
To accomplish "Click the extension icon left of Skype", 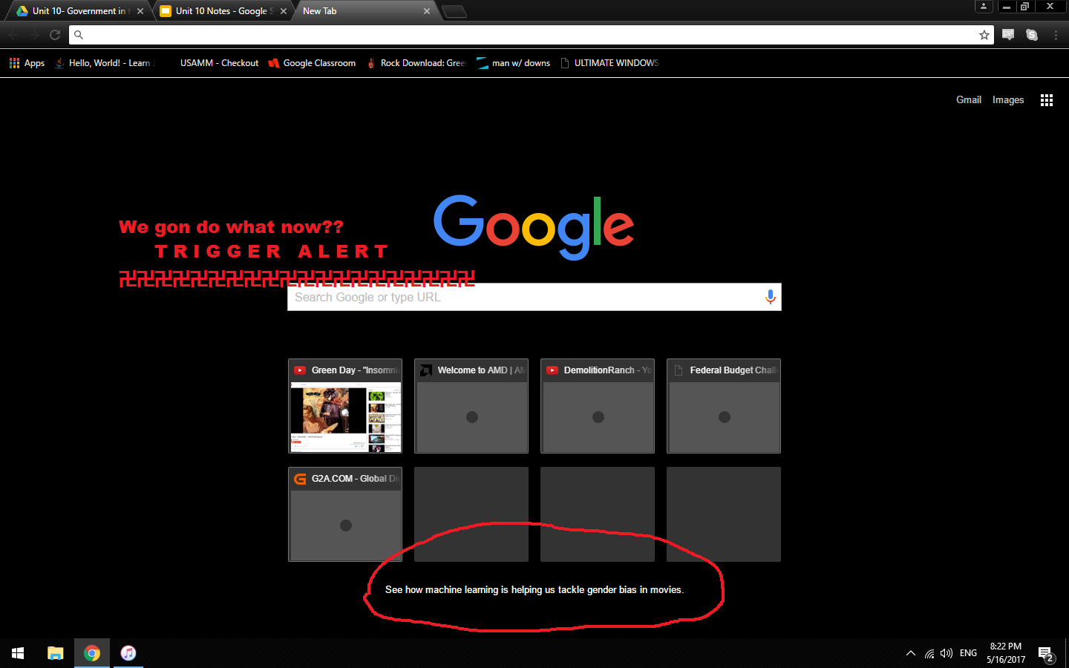I will [1008, 35].
